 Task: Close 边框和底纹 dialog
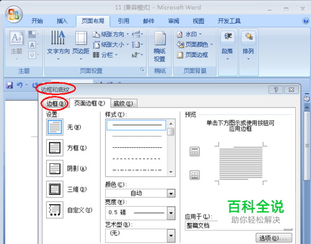click(291, 89)
